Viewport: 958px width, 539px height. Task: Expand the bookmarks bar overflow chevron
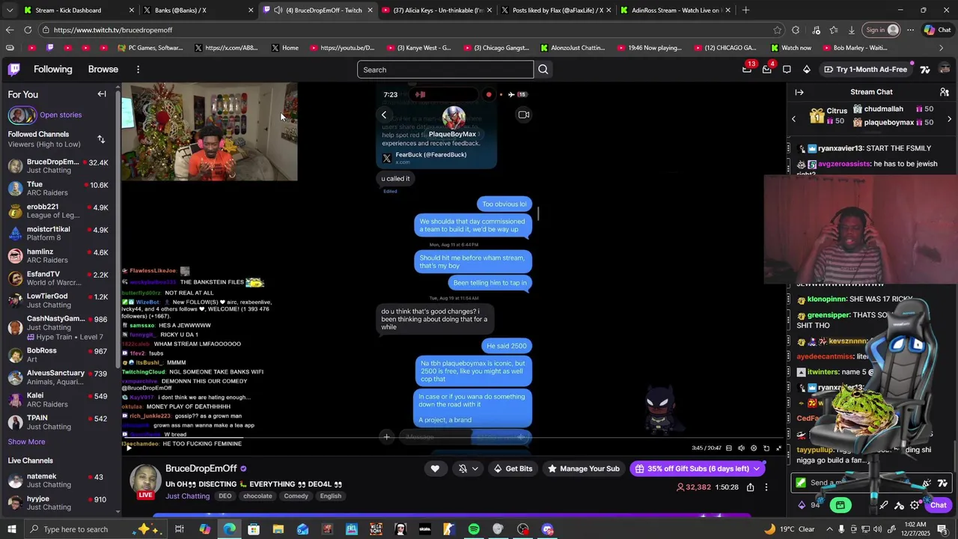[x=941, y=48]
